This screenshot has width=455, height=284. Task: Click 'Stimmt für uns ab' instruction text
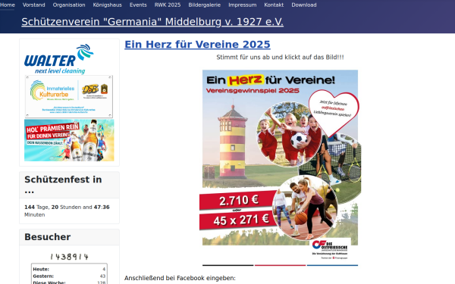280,57
